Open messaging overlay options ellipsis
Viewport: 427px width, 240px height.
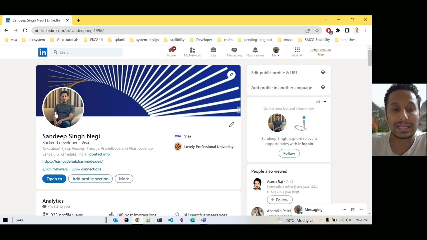(344, 210)
